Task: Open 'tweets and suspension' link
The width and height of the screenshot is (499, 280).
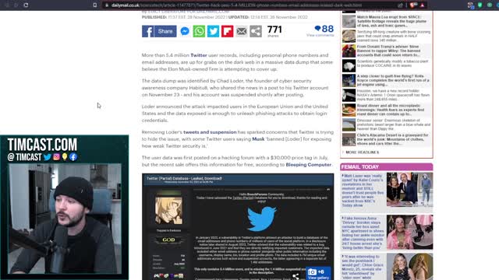Action: click(x=210, y=132)
